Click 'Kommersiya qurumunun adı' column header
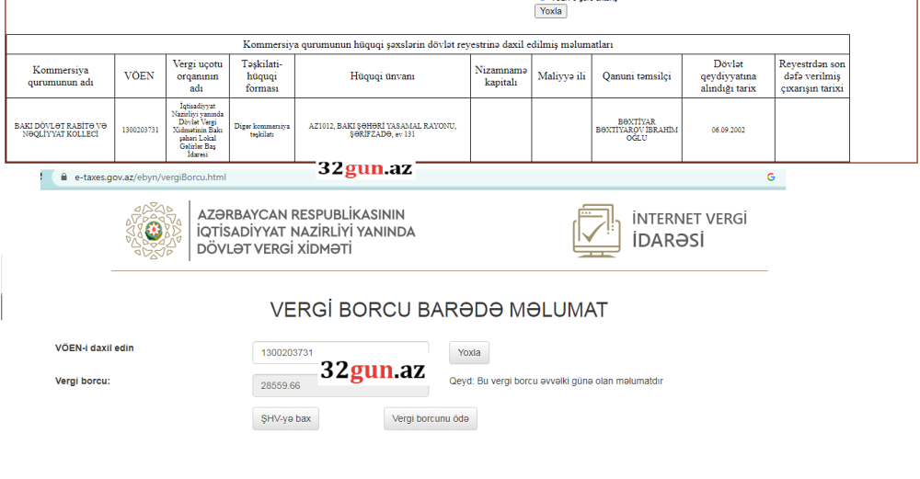920x479 pixels. point(61,76)
